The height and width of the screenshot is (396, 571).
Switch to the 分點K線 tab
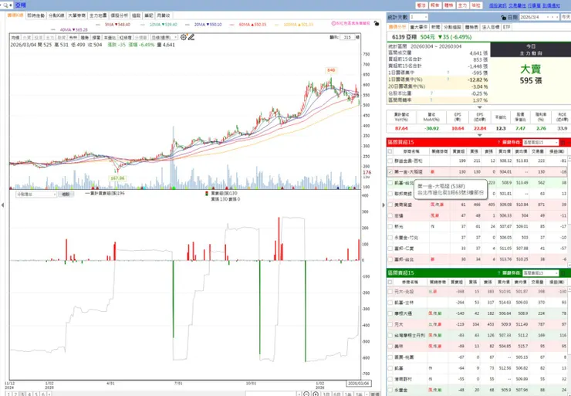tap(56, 15)
